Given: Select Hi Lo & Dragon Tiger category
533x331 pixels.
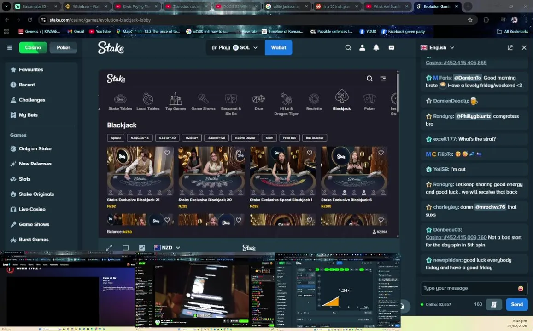Looking at the screenshot, I should coord(286,104).
